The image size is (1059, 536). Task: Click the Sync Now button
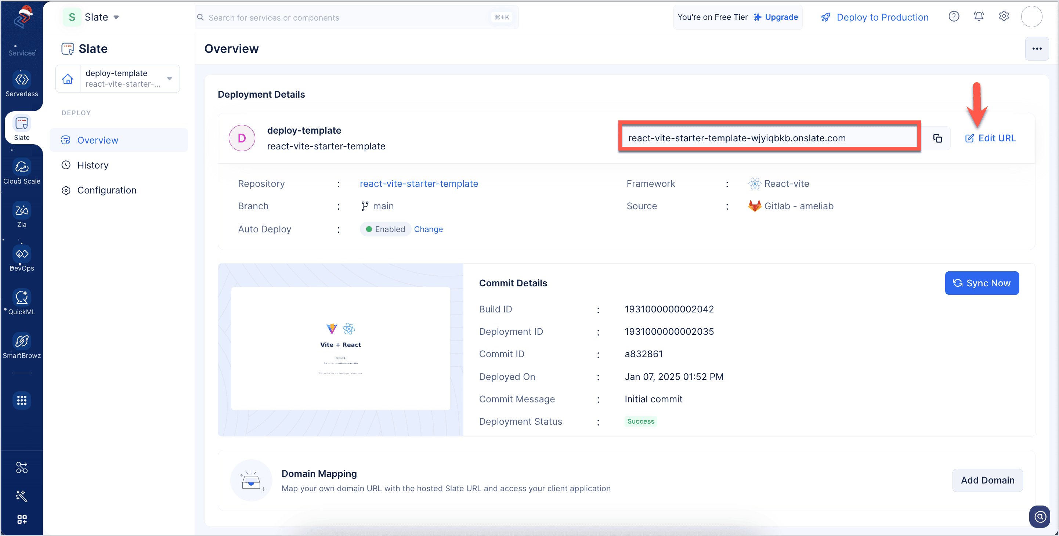982,283
